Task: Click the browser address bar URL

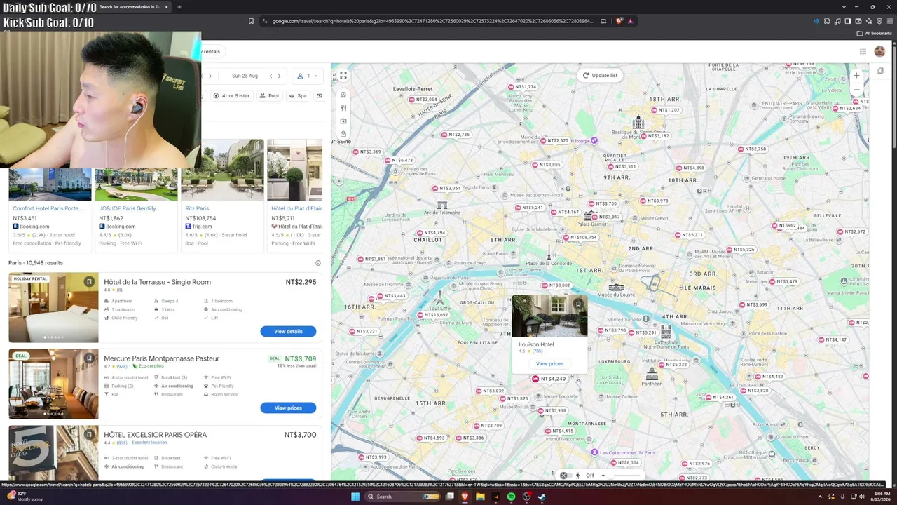Action: pyautogui.click(x=432, y=21)
